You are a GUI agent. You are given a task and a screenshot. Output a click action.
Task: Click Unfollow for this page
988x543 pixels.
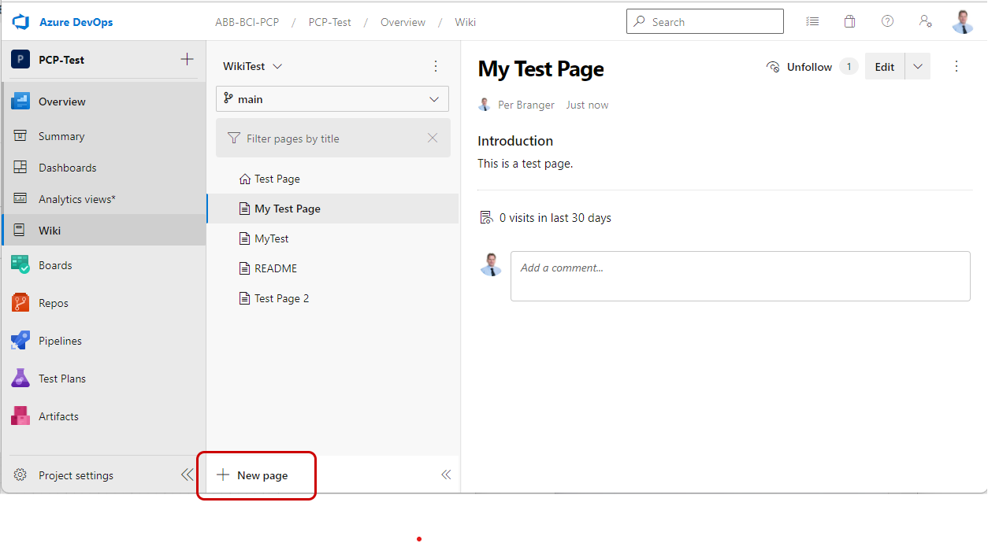click(x=799, y=67)
